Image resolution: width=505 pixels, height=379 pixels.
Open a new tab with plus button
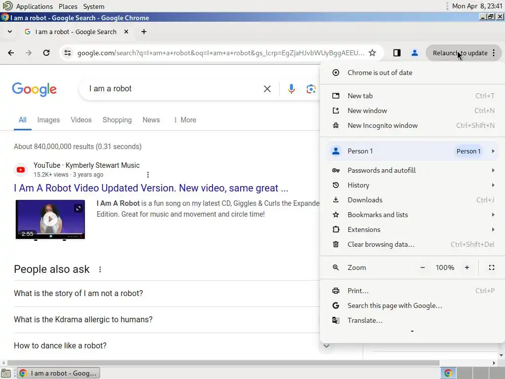[x=144, y=32]
